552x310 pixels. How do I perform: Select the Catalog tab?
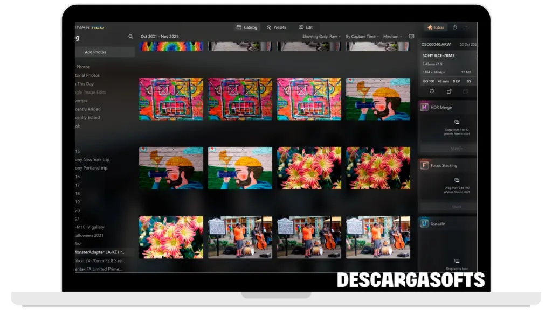(x=247, y=27)
